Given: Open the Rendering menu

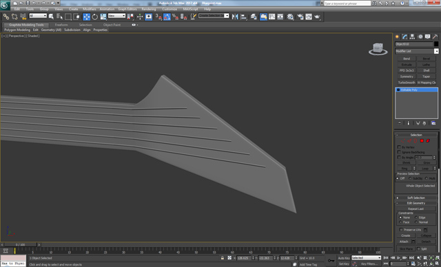Looking at the screenshot, I should (x=149, y=9).
